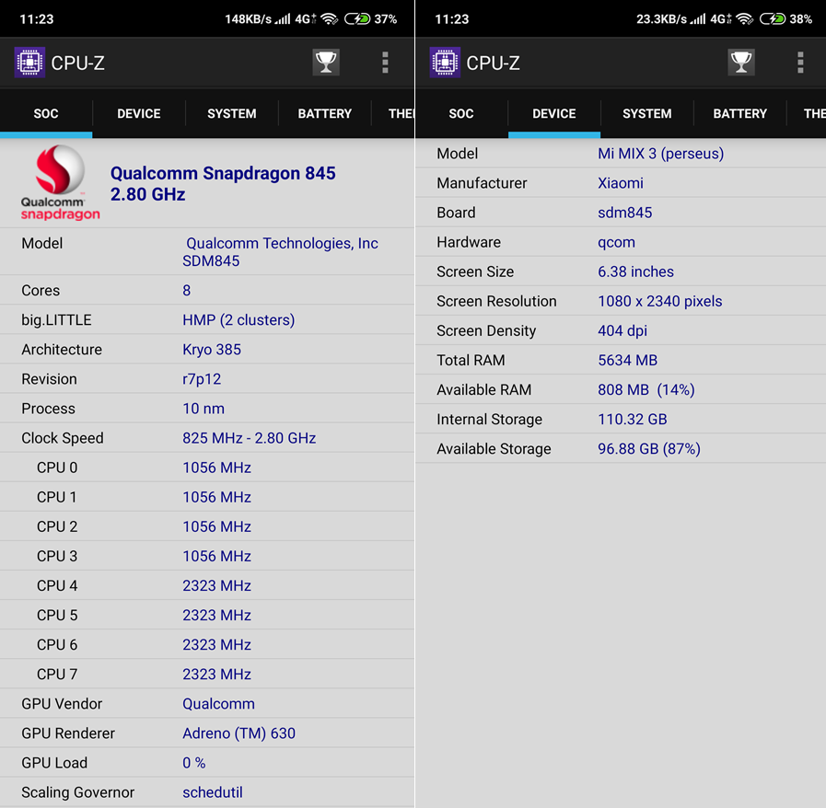This screenshot has height=808, width=826.
Task: Tap the qcom hardware value
Action: [x=616, y=243]
